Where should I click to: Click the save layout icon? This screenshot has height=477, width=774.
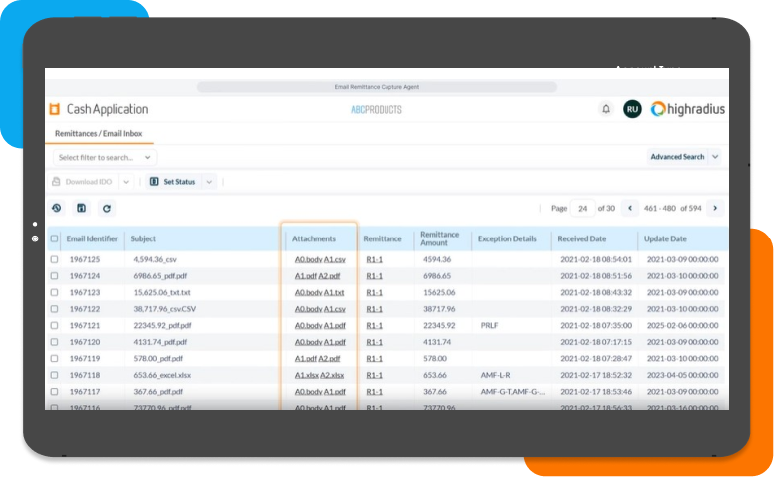pyautogui.click(x=82, y=208)
